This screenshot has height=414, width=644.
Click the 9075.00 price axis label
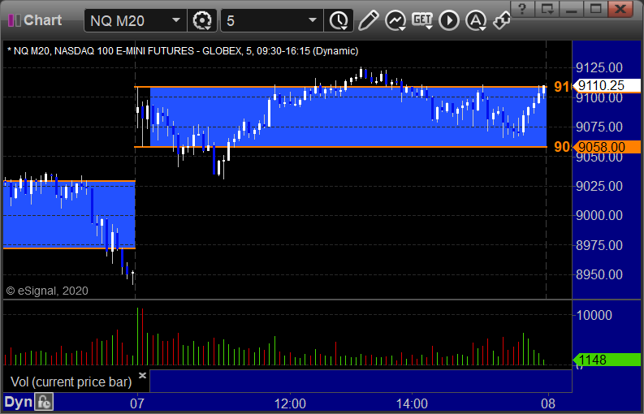coord(599,127)
